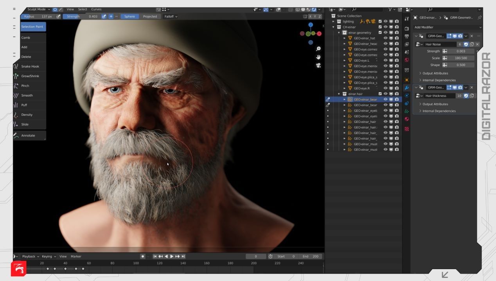Select the Slide tool
The height and width of the screenshot is (281, 496).
(25, 124)
